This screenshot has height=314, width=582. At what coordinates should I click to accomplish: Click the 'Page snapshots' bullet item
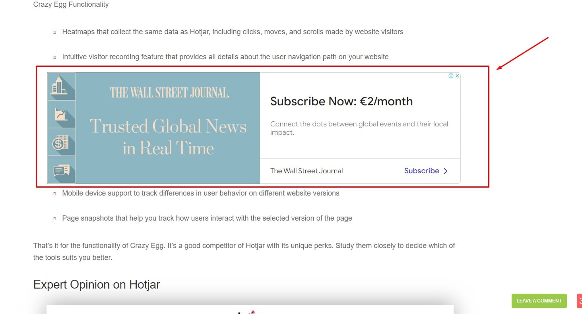click(207, 218)
